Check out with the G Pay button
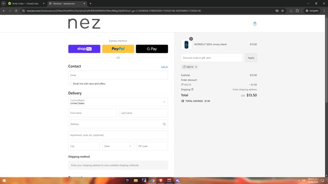Screen dimensions: 328x184 tap(152, 49)
